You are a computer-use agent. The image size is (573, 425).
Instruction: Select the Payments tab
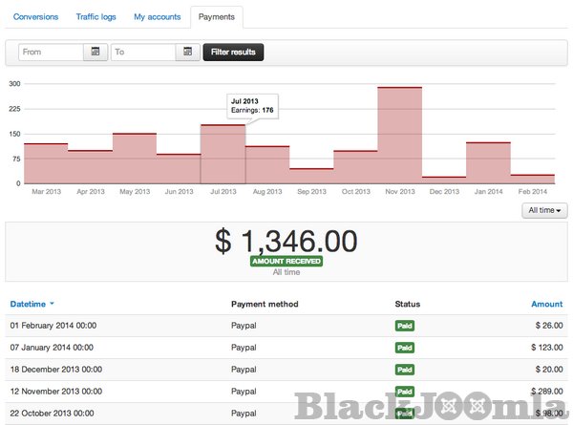217,17
